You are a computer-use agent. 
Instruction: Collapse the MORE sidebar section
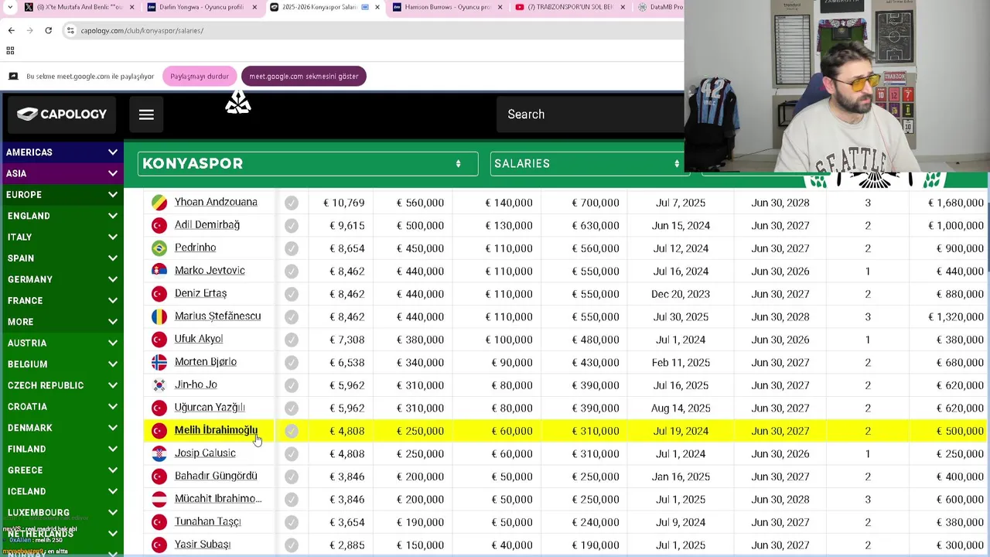coord(62,322)
